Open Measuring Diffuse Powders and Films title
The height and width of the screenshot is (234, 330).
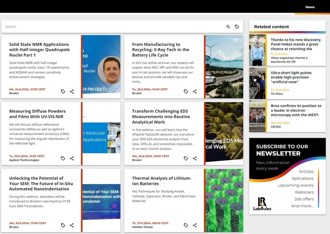[x=37, y=114]
